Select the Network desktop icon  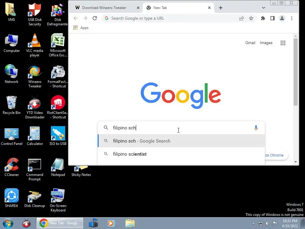(11, 74)
